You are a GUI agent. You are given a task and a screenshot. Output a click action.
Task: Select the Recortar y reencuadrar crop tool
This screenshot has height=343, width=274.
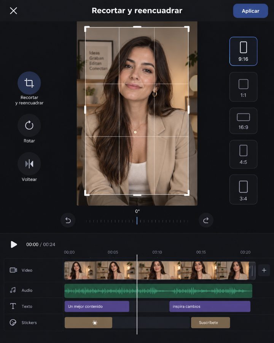click(x=29, y=83)
